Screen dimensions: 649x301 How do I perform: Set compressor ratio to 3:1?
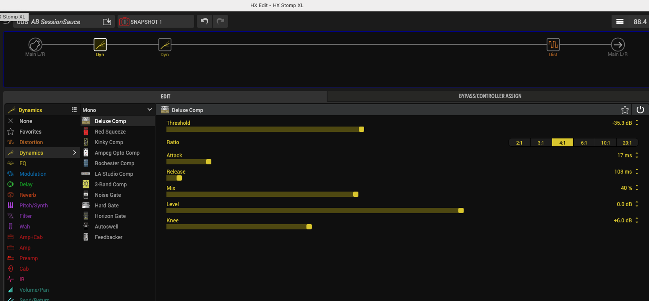541,142
